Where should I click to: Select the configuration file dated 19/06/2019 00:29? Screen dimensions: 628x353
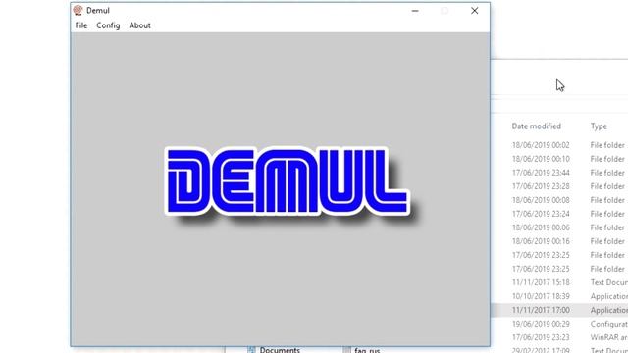pos(559,324)
